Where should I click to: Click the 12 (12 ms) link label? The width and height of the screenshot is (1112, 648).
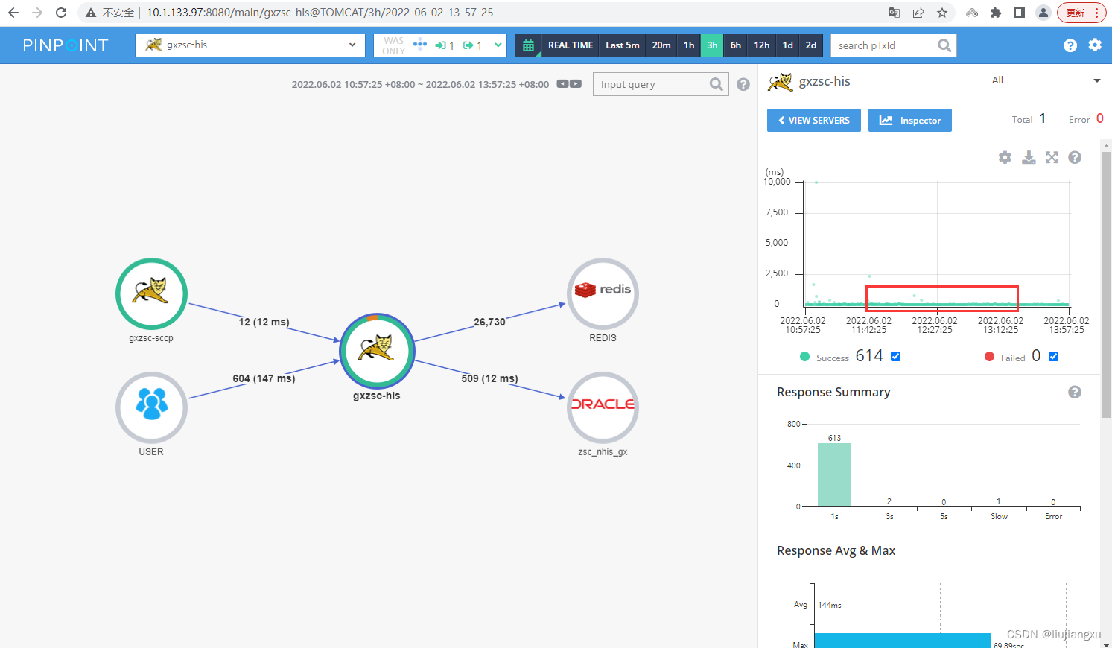264,322
